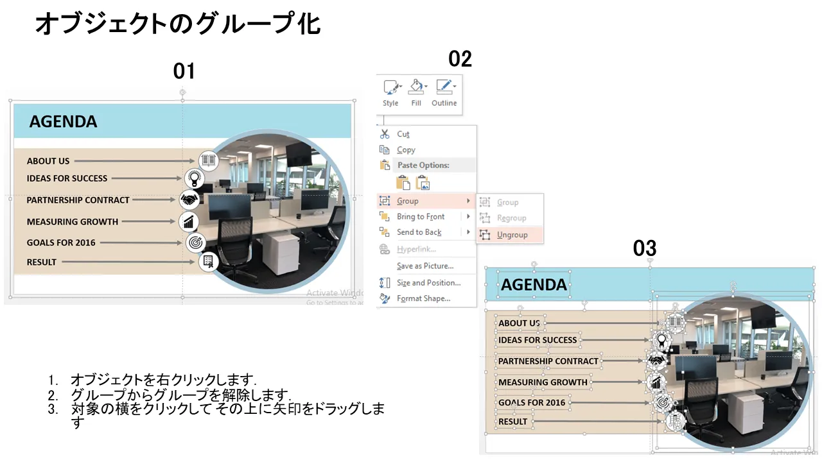Click the Cut scissors icon in context menu
Screen dimensions: 822x462
point(385,134)
